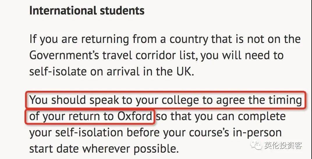This screenshot has width=312, height=159.
Task: Click the word Oxford in red box
Action: (135, 117)
